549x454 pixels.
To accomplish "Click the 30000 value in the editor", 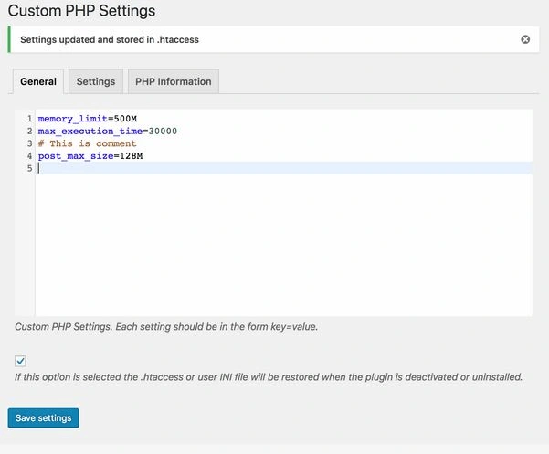I will [x=163, y=132].
